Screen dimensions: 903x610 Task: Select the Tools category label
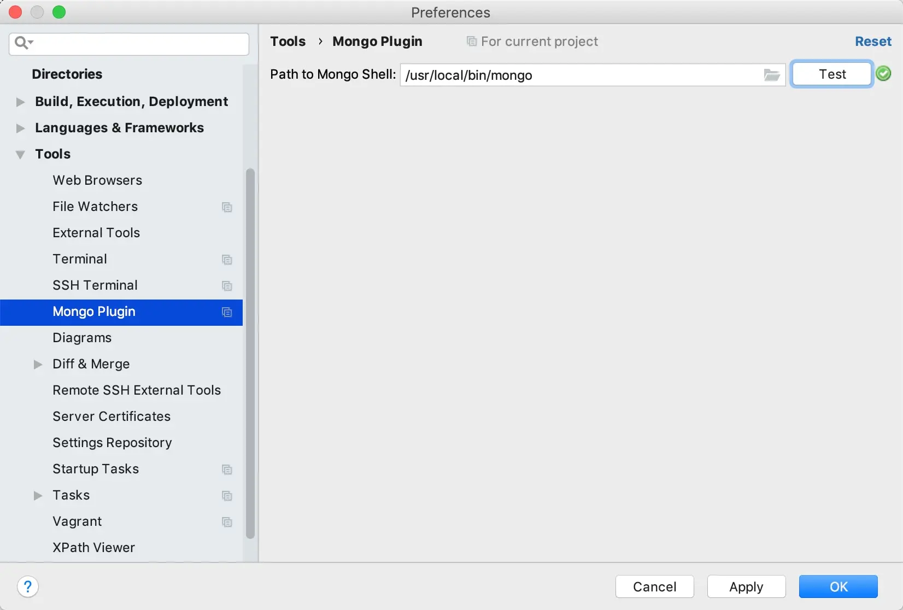52,154
